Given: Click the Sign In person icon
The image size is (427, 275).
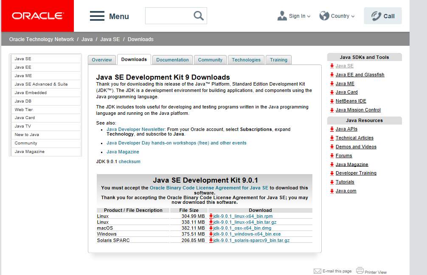Looking at the screenshot, I should point(282,16).
